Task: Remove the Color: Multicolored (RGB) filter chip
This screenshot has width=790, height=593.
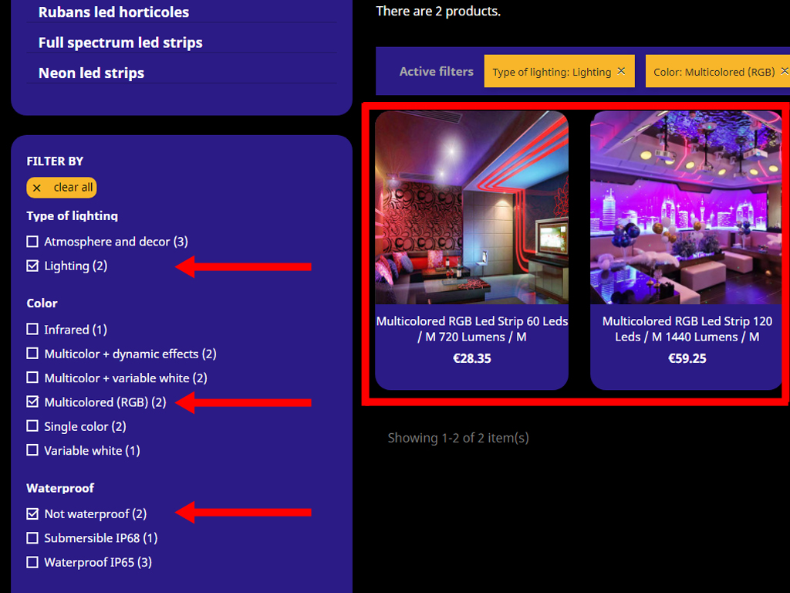Action: (x=785, y=72)
